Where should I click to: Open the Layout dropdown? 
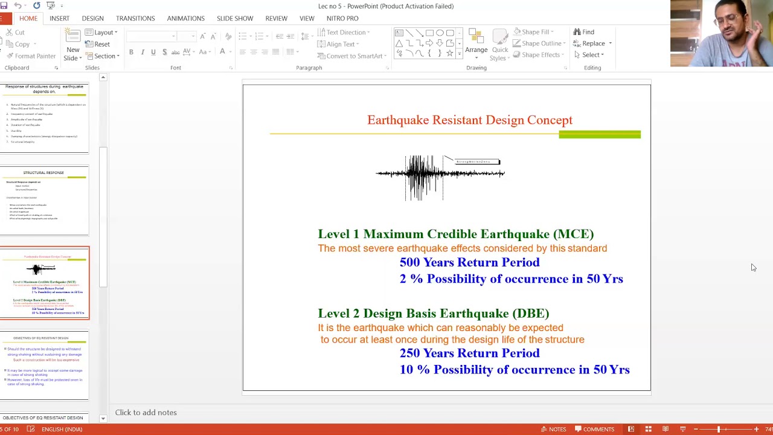(x=100, y=33)
